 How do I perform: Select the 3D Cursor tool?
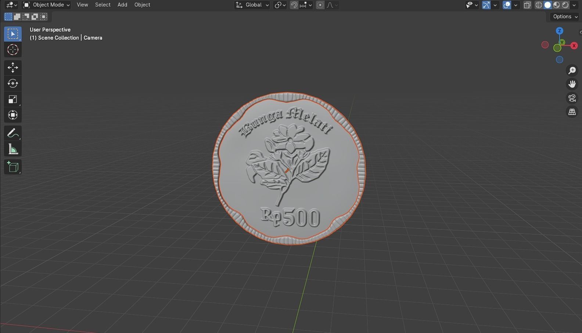coord(13,50)
